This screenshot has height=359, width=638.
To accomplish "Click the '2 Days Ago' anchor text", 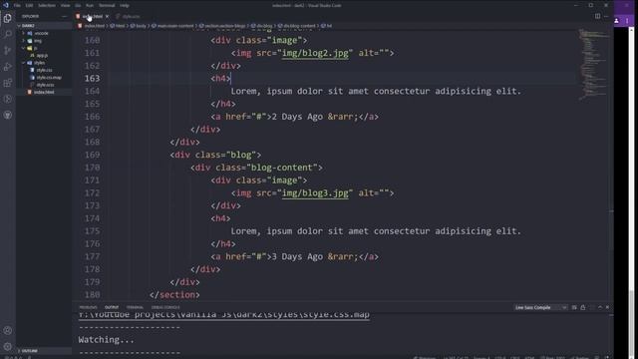I will [x=297, y=117].
